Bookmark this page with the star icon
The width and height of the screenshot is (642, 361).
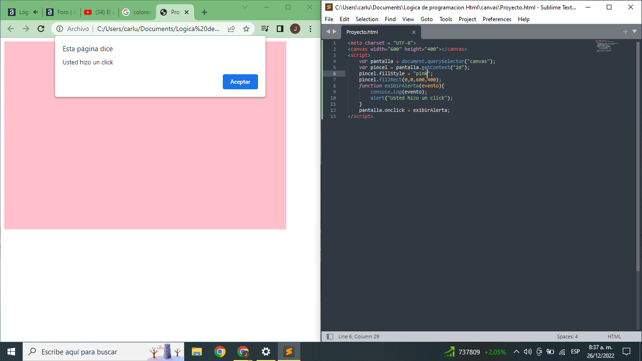click(246, 29)
